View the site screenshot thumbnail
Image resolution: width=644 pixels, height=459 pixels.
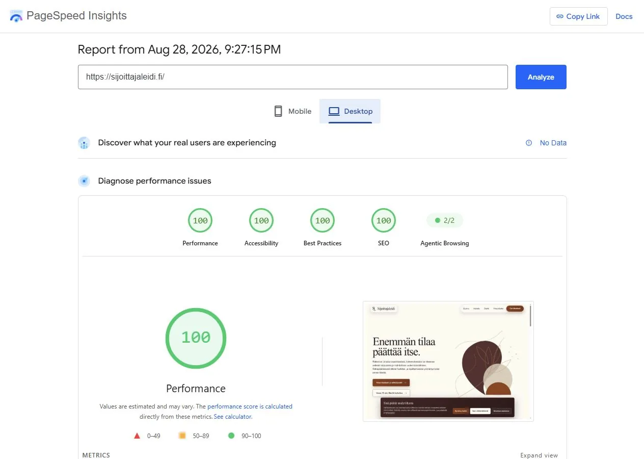click(448, 361)
